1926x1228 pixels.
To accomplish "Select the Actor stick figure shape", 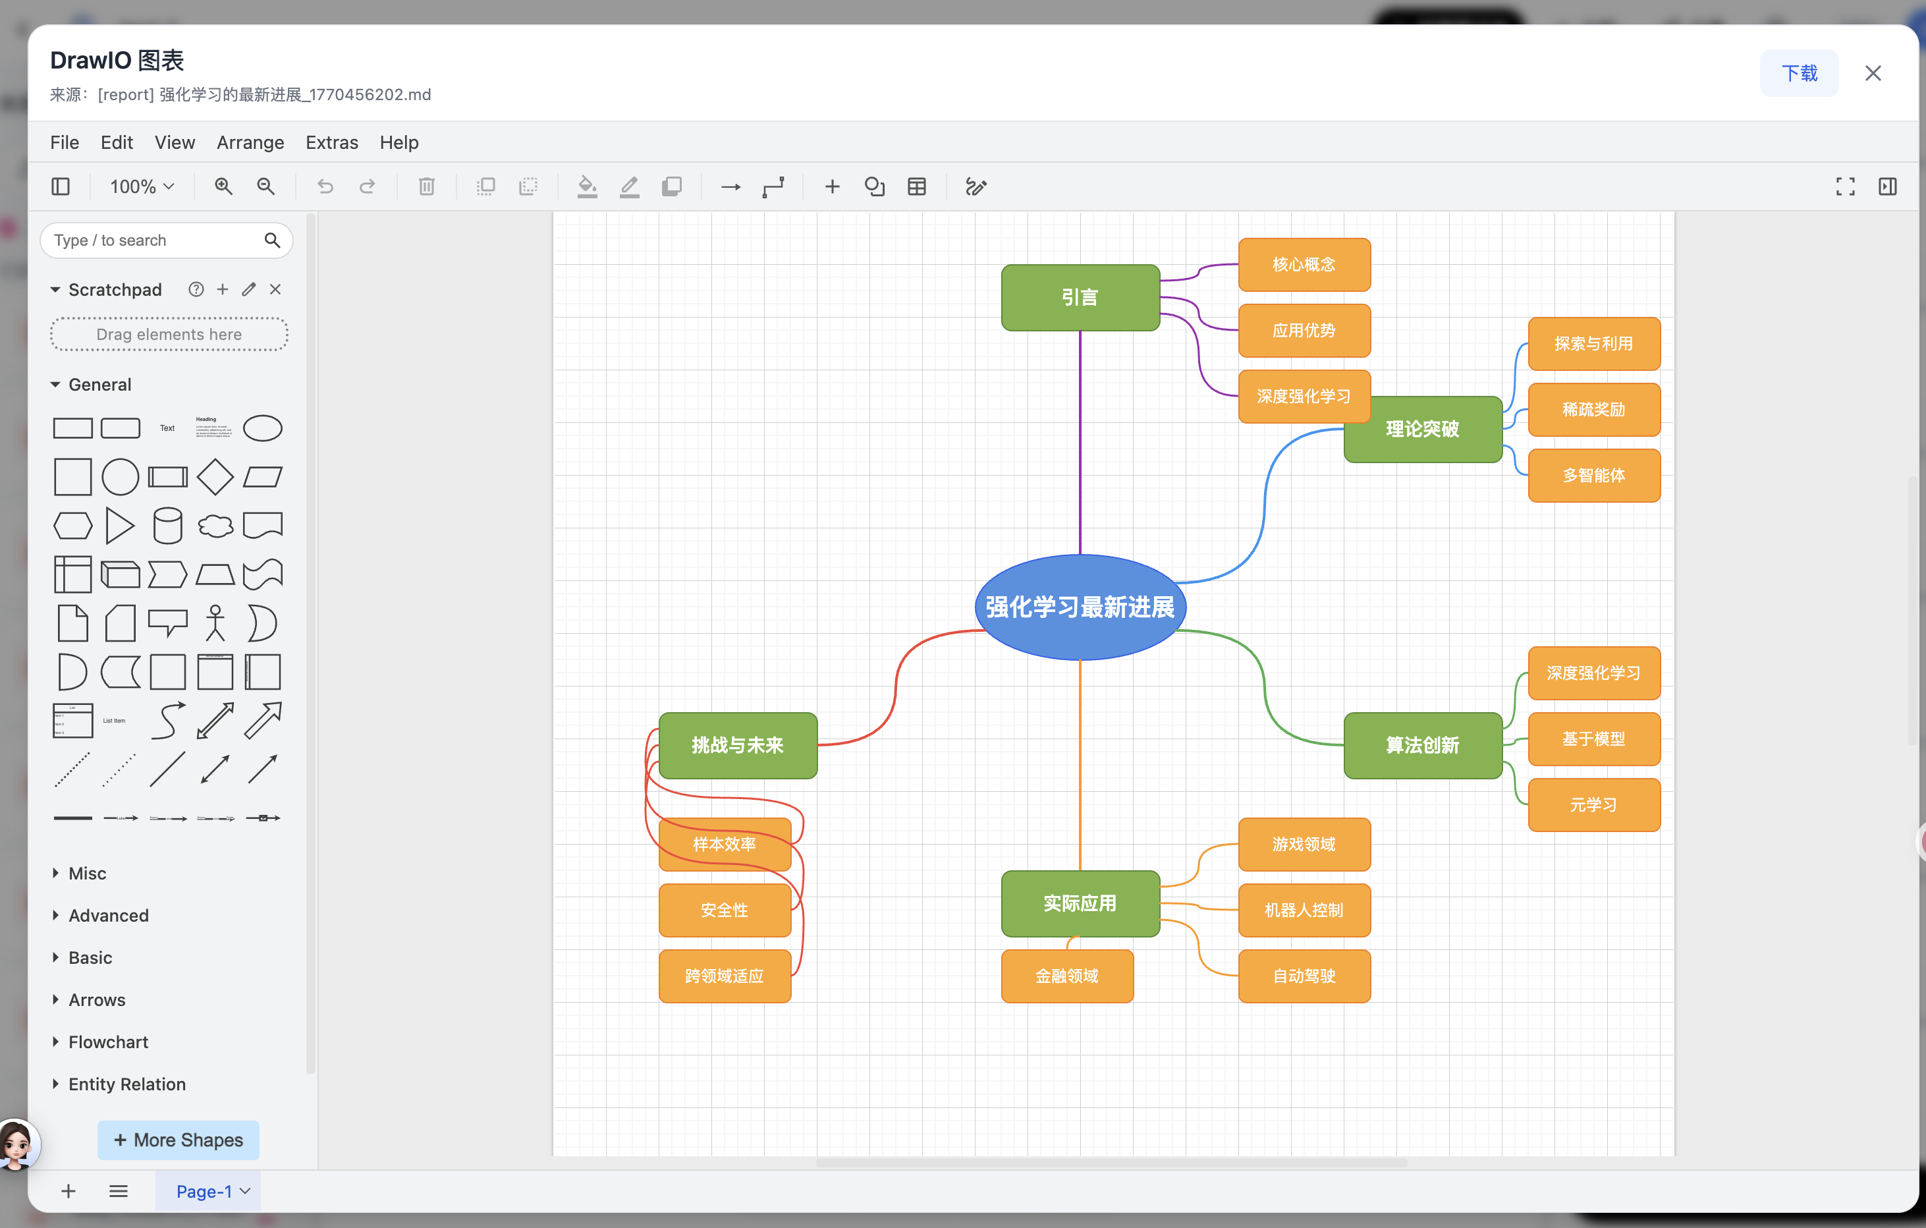I will [x=215, y=623].
